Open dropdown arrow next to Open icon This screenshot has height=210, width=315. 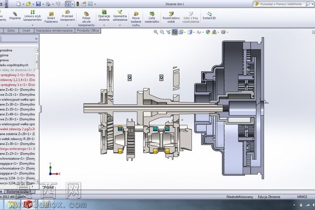pyautogui.click(x=33, y=4)
